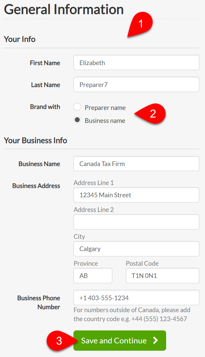Focus the Postal Code field T1N 0N1
Image resolution: width=205 pixels, height=357 pixels.
(x=162, y=276)
